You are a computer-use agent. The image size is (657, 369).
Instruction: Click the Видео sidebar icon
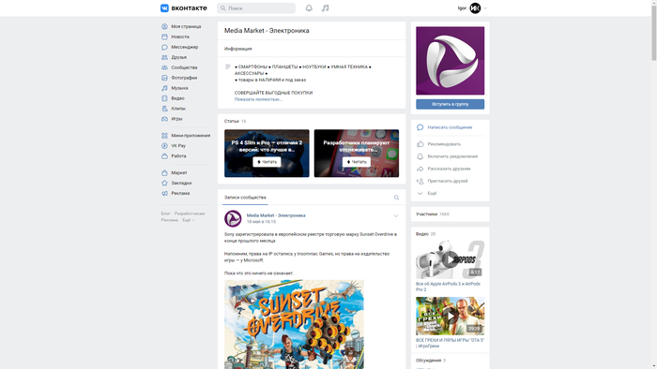164,98
